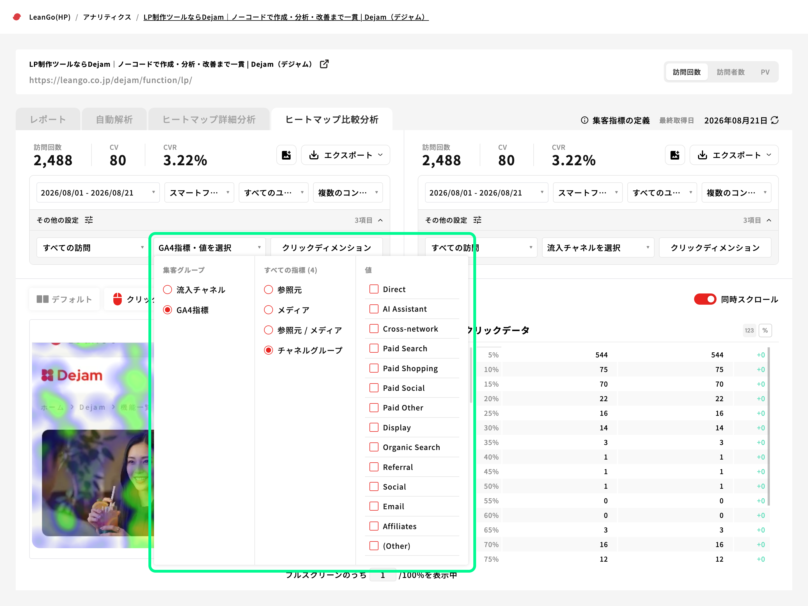Check the Organic Search checkbox
Image resolution: width=808 pixels, height=606 pixels.
(374, 447)
